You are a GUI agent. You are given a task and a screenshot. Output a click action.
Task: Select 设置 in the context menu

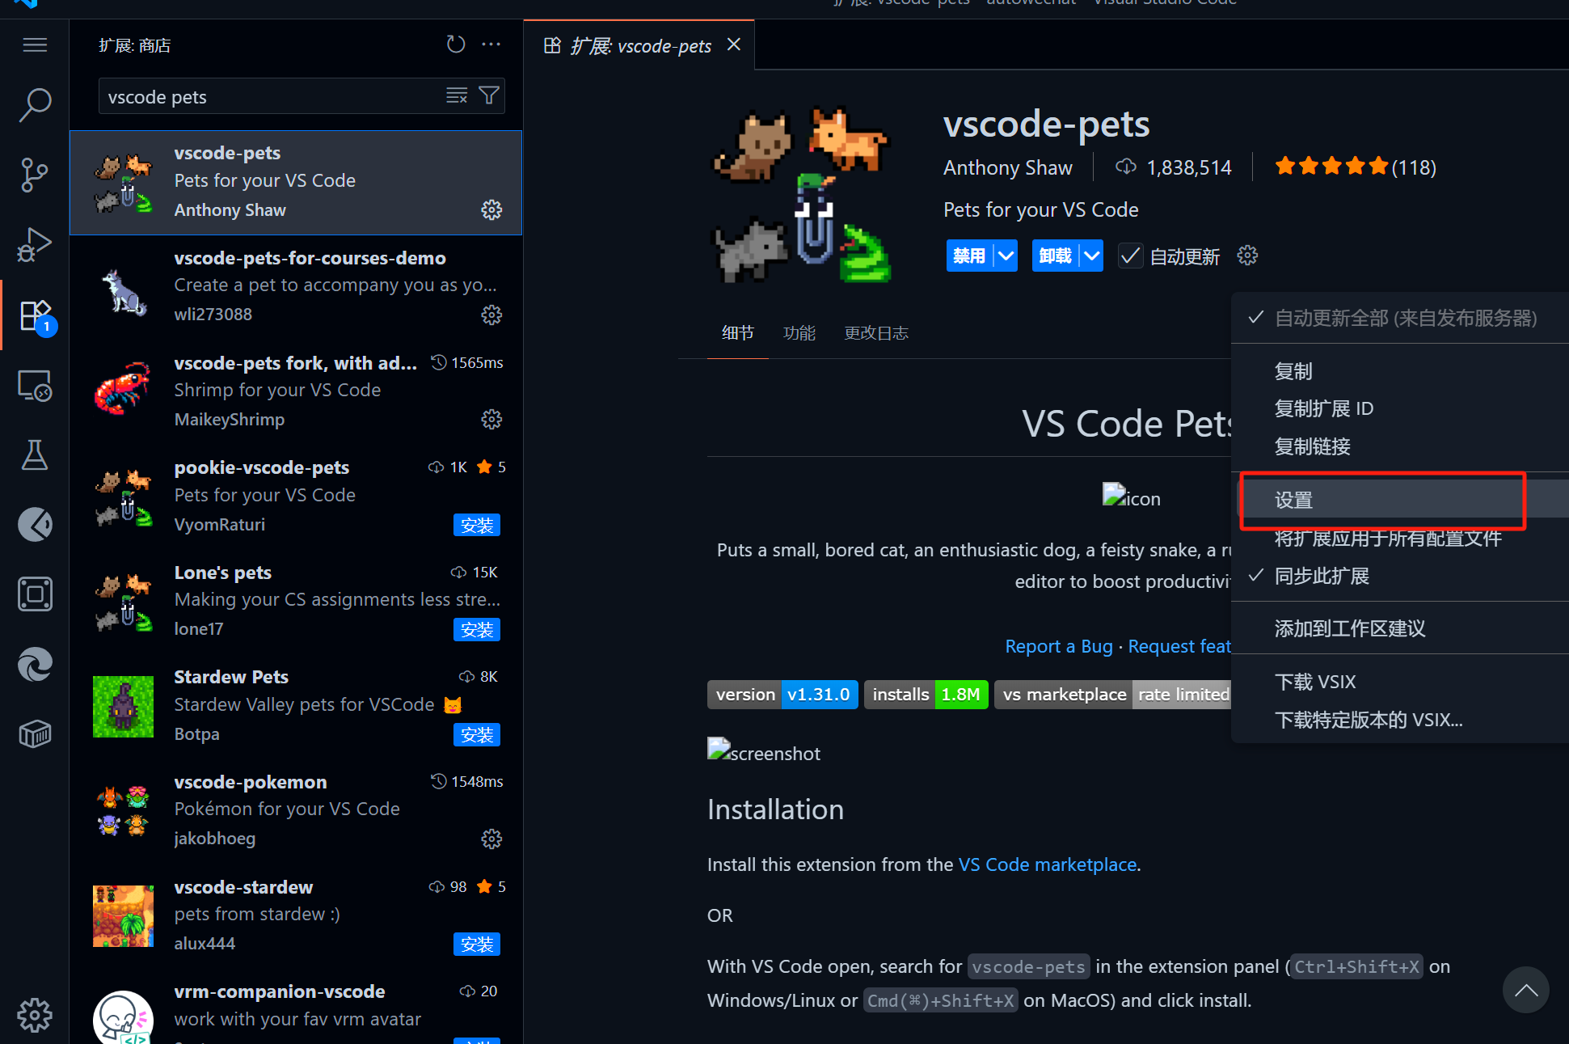pos(1399,500)
